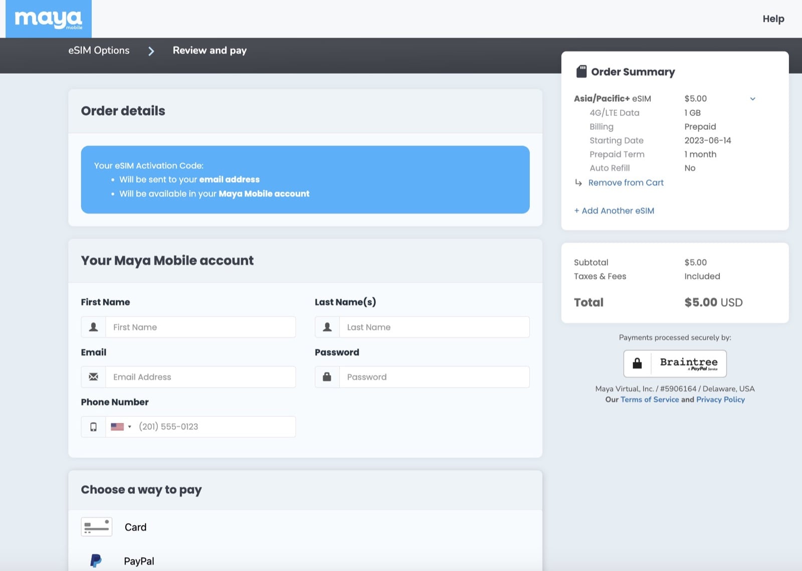The width and height of the screenshot is (802, 571).
Task: Click the 1 month Prepaid Term value
Action: click(x=700, y=154)
